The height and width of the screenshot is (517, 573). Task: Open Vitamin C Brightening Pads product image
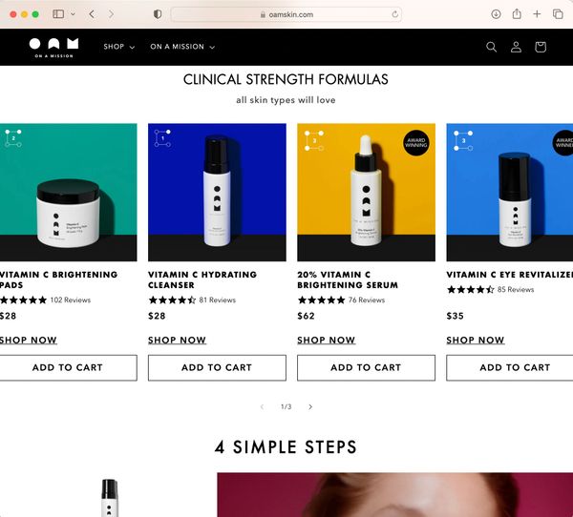click(x=69, y=193)
